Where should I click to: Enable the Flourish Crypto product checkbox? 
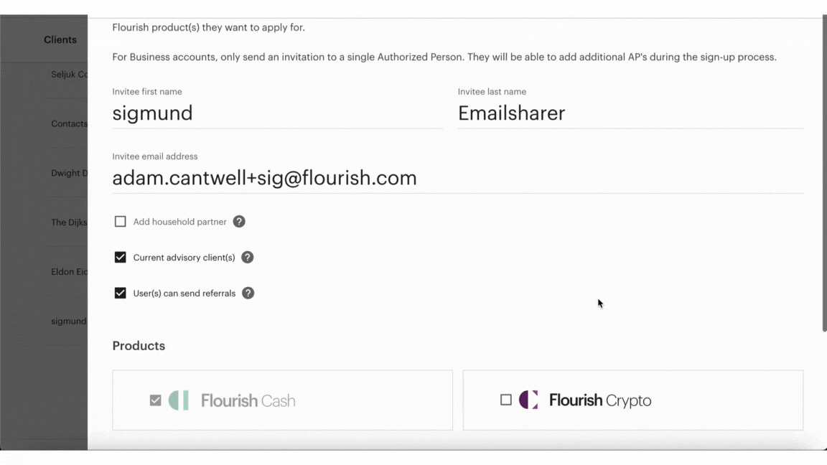coord(506,400)
